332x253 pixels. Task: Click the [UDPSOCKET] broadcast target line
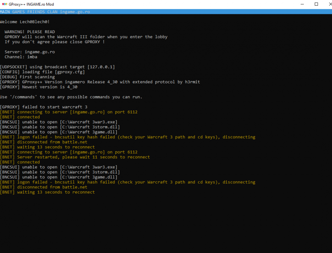coord(57,67)
